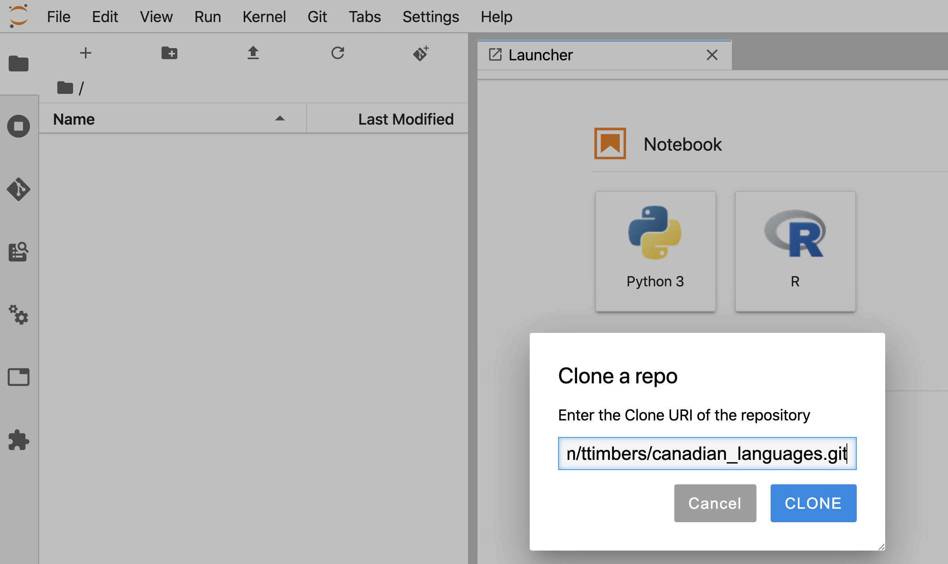The height and width of the screenshot is (564, 948).
Task: Open the Kernel menu
Action: tap(264, 17)
